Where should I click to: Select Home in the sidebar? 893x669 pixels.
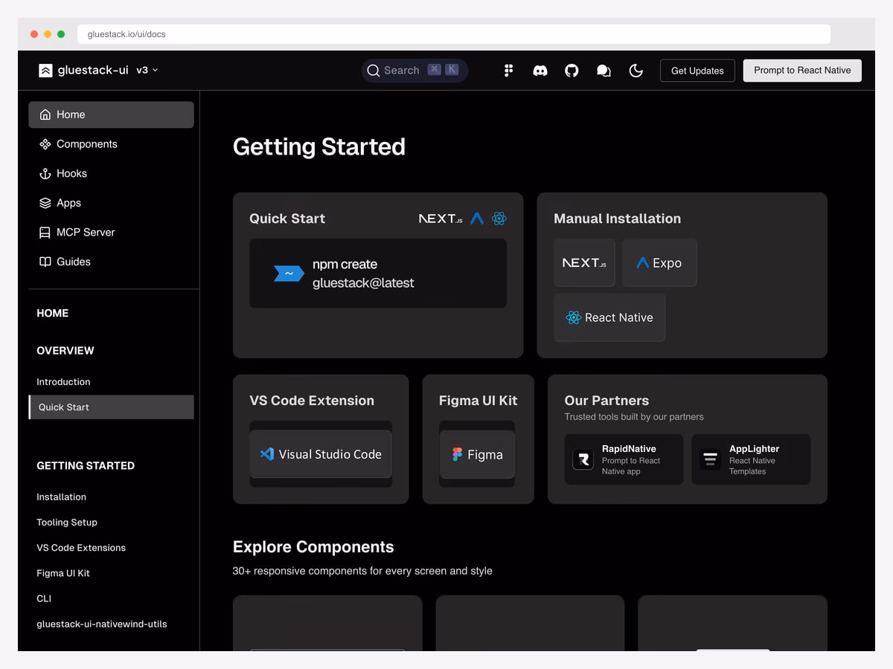pyautogui.click(x=111, y=114)
